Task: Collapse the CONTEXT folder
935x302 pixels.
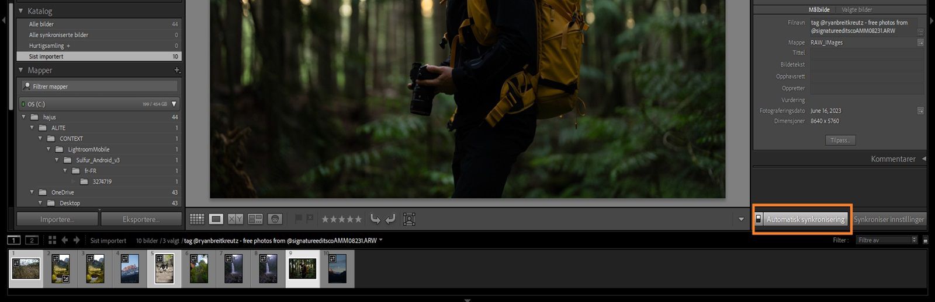Action: [x=40, y=139]
